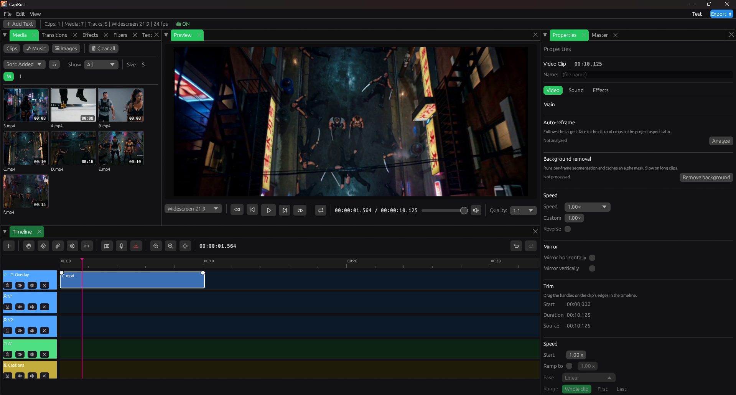Enable the Reverse toggle
The image size is (736, 395).
(568, 229)
